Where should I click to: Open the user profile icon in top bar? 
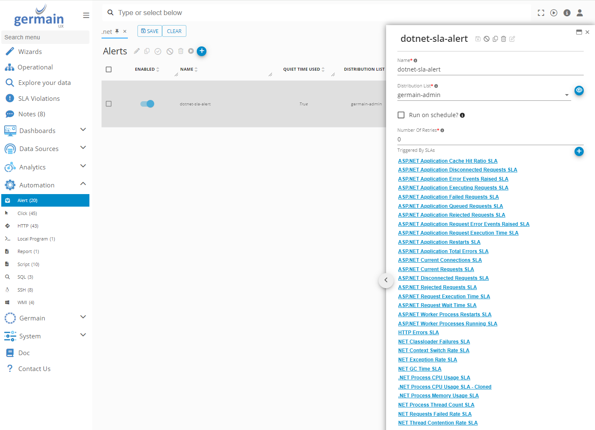580,13
